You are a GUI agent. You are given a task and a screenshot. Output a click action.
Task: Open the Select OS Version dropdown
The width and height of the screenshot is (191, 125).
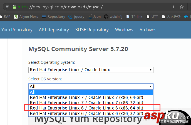click(x=91, y=86)
